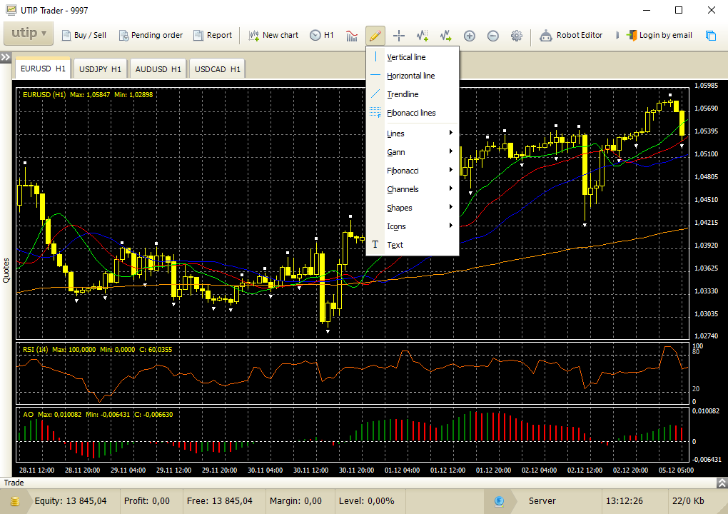Switch to the AUDUSD H1 tab
The height and width of the screenshot is (514, 728).
tap(158, 69)
